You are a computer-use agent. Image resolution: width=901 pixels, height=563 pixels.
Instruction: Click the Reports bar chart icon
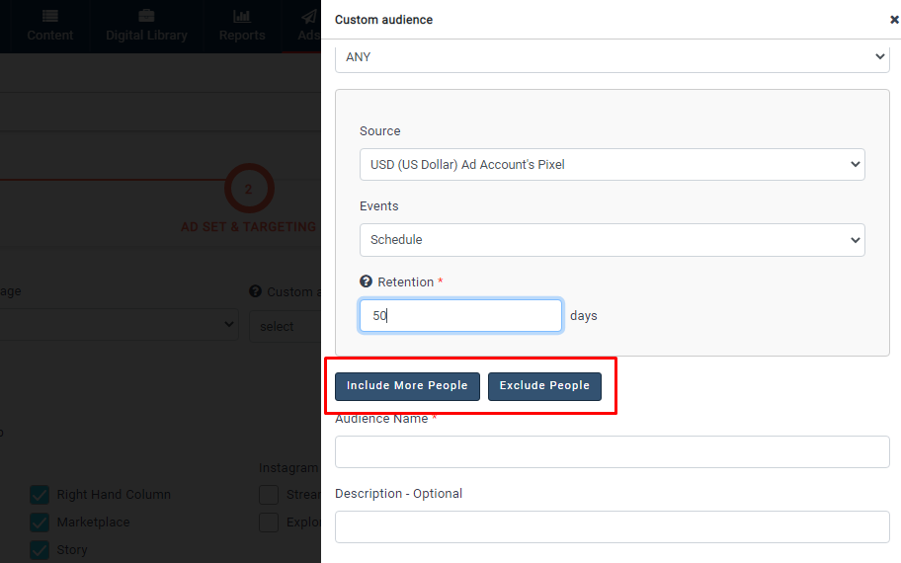pos(242,17)
